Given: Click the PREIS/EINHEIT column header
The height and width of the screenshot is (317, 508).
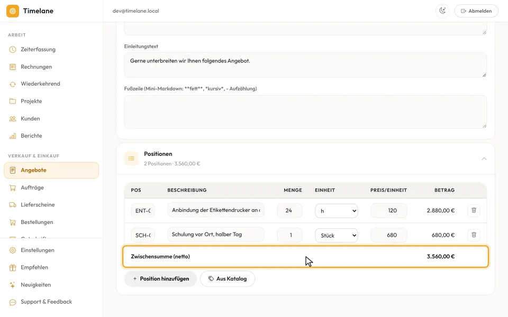Looking at the screenshot, I should 388,190.
